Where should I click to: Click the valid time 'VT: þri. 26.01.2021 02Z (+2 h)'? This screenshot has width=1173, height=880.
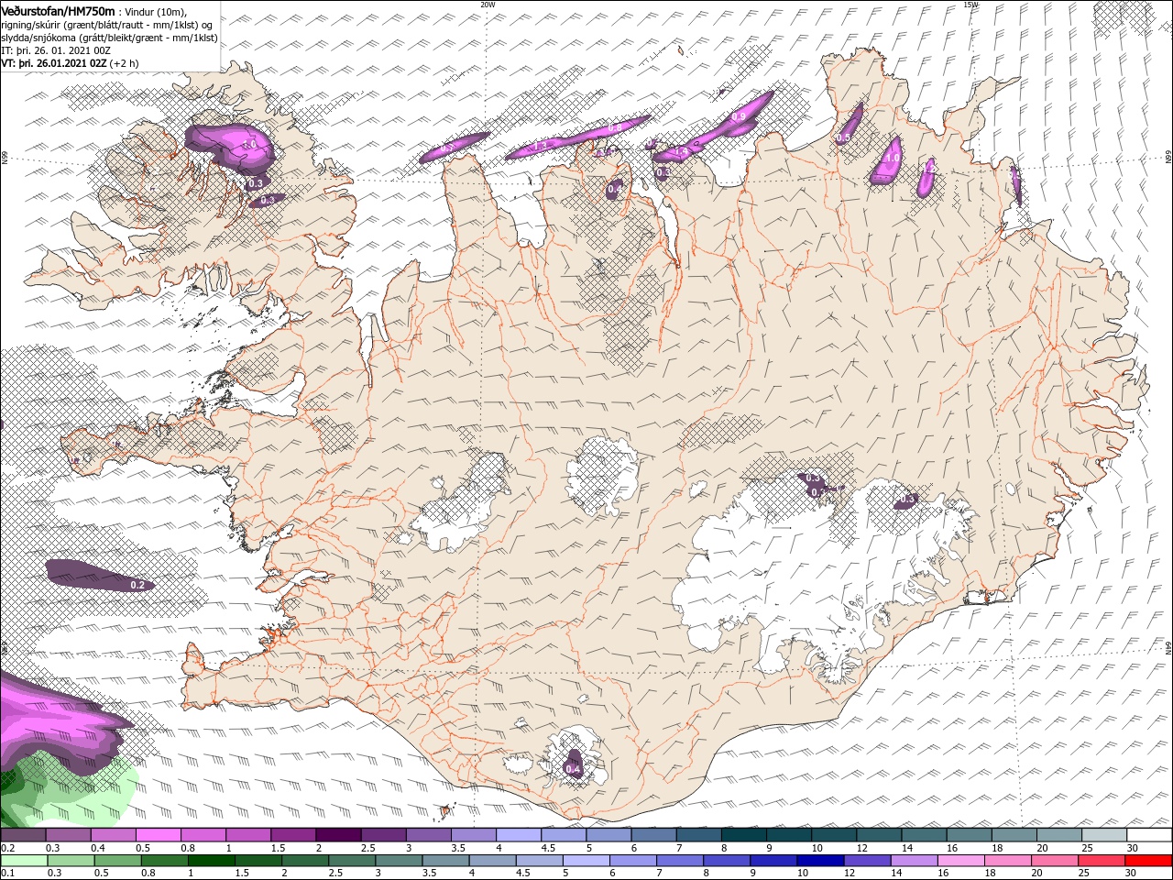coord(71,63)
